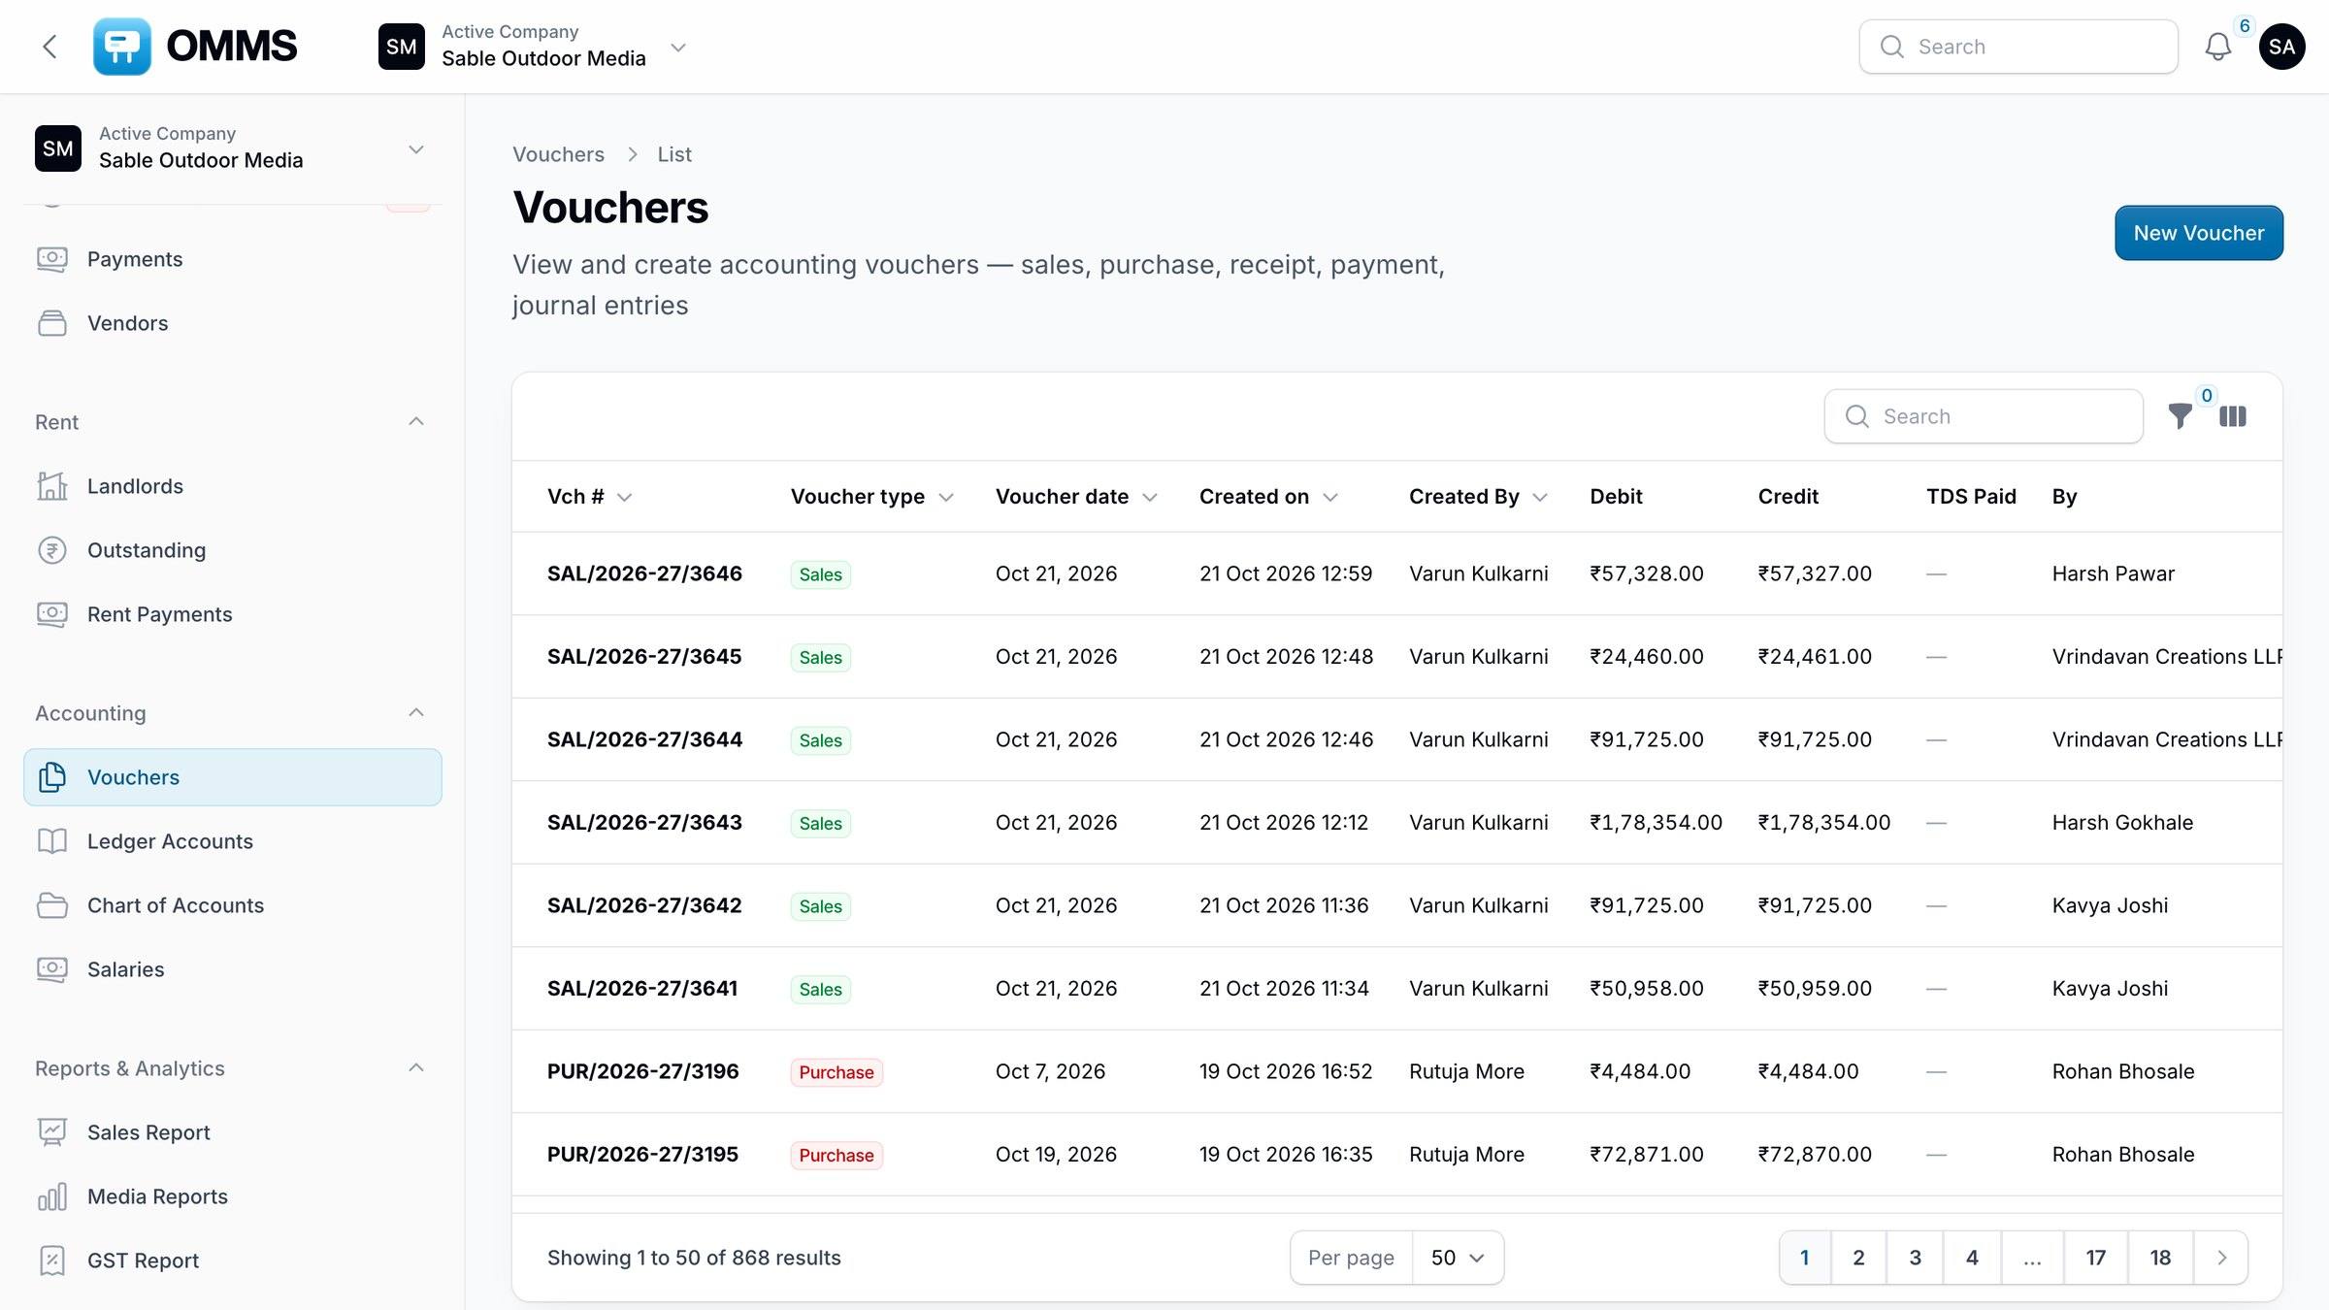Open voucher PUR/2026-27/3196
This screenshot has height=1310, width=2329.
click(x=643, y=1071)
